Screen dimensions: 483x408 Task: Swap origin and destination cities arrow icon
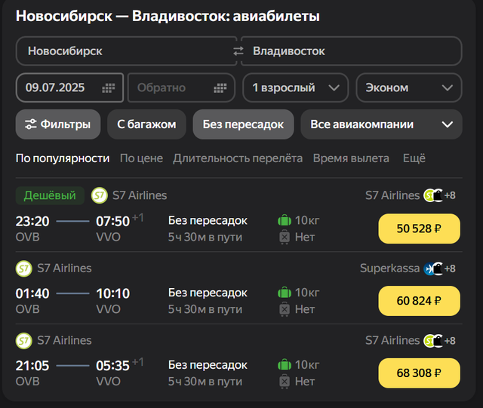tap(238, 51)
